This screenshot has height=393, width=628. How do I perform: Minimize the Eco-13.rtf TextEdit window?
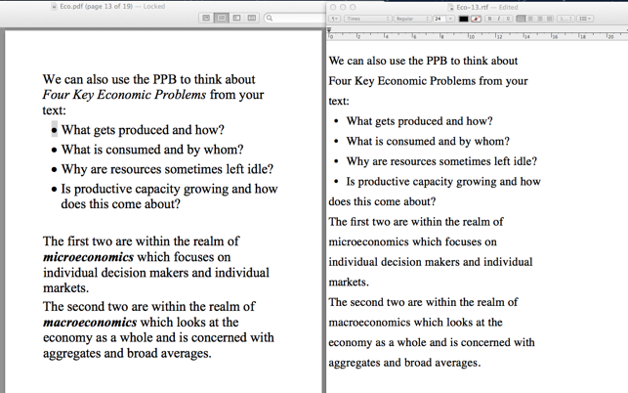(343, 7)
